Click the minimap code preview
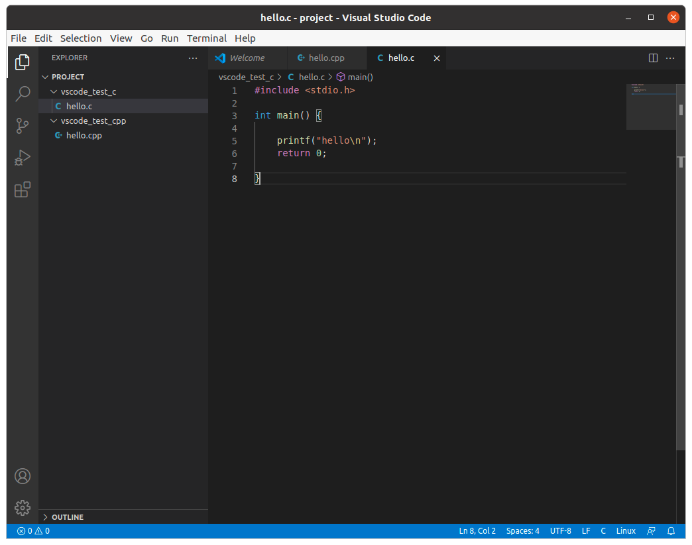The width and height of the screenshot is (692, 545). pos(651,107)
